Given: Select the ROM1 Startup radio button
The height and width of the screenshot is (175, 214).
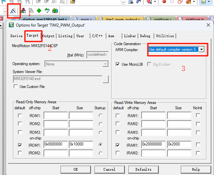Looking at the screenshot, I should [101, 116].
